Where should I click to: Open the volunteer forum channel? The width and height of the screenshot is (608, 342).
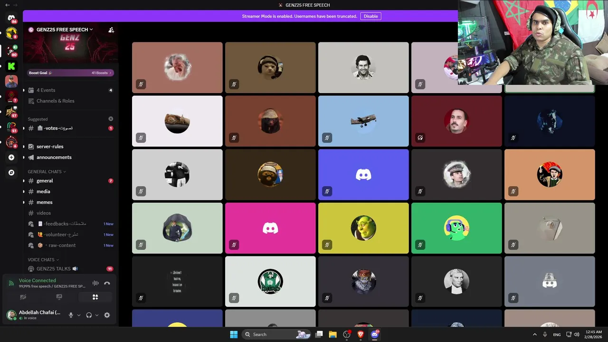pos(70,235)
